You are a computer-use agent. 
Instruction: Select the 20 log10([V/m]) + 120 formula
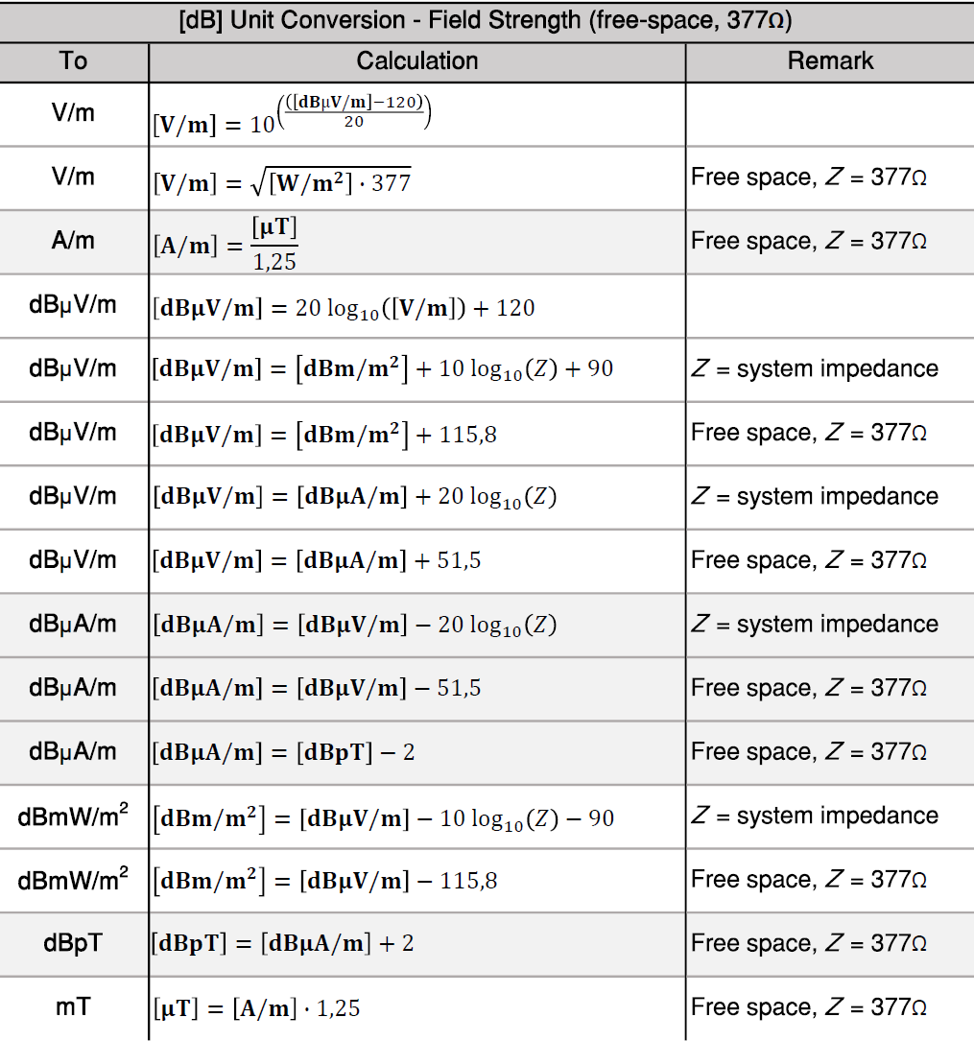[x=344, y=308]
